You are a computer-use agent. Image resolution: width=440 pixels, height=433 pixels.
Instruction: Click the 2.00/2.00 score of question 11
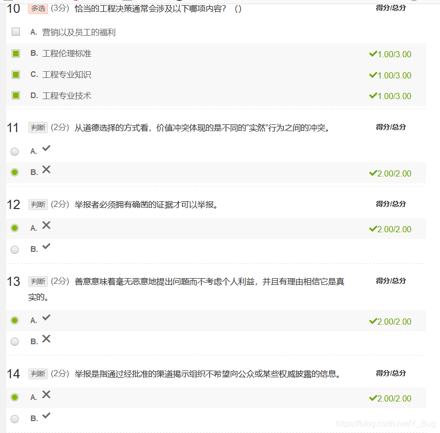coord(391,173)
